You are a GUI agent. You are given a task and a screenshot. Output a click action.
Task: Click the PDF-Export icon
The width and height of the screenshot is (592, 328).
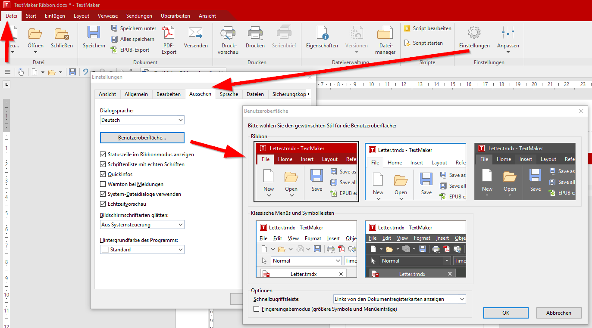169,33
